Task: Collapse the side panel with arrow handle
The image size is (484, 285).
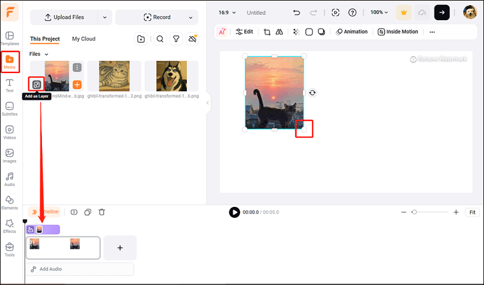Action: pos(208,103)
